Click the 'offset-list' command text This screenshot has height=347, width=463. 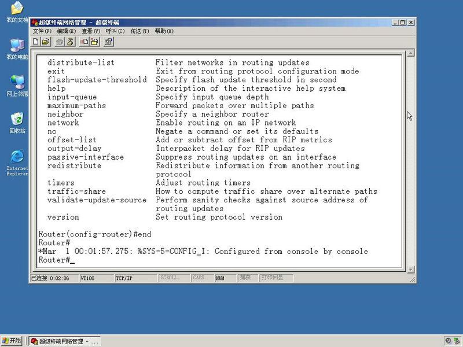click(x=72, y=139)
